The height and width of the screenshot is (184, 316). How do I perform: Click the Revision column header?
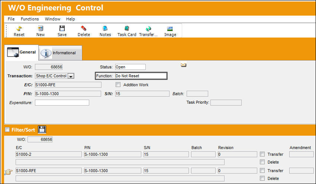[x=226, y=148]
